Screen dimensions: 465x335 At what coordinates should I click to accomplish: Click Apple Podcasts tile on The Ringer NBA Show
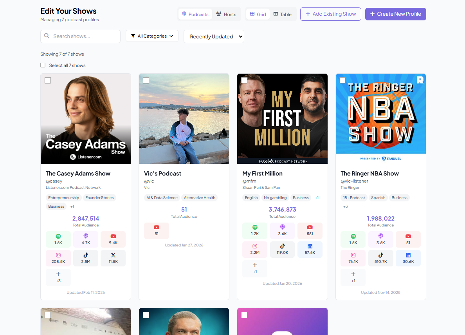pyautogui.click(x=380, y=239)
